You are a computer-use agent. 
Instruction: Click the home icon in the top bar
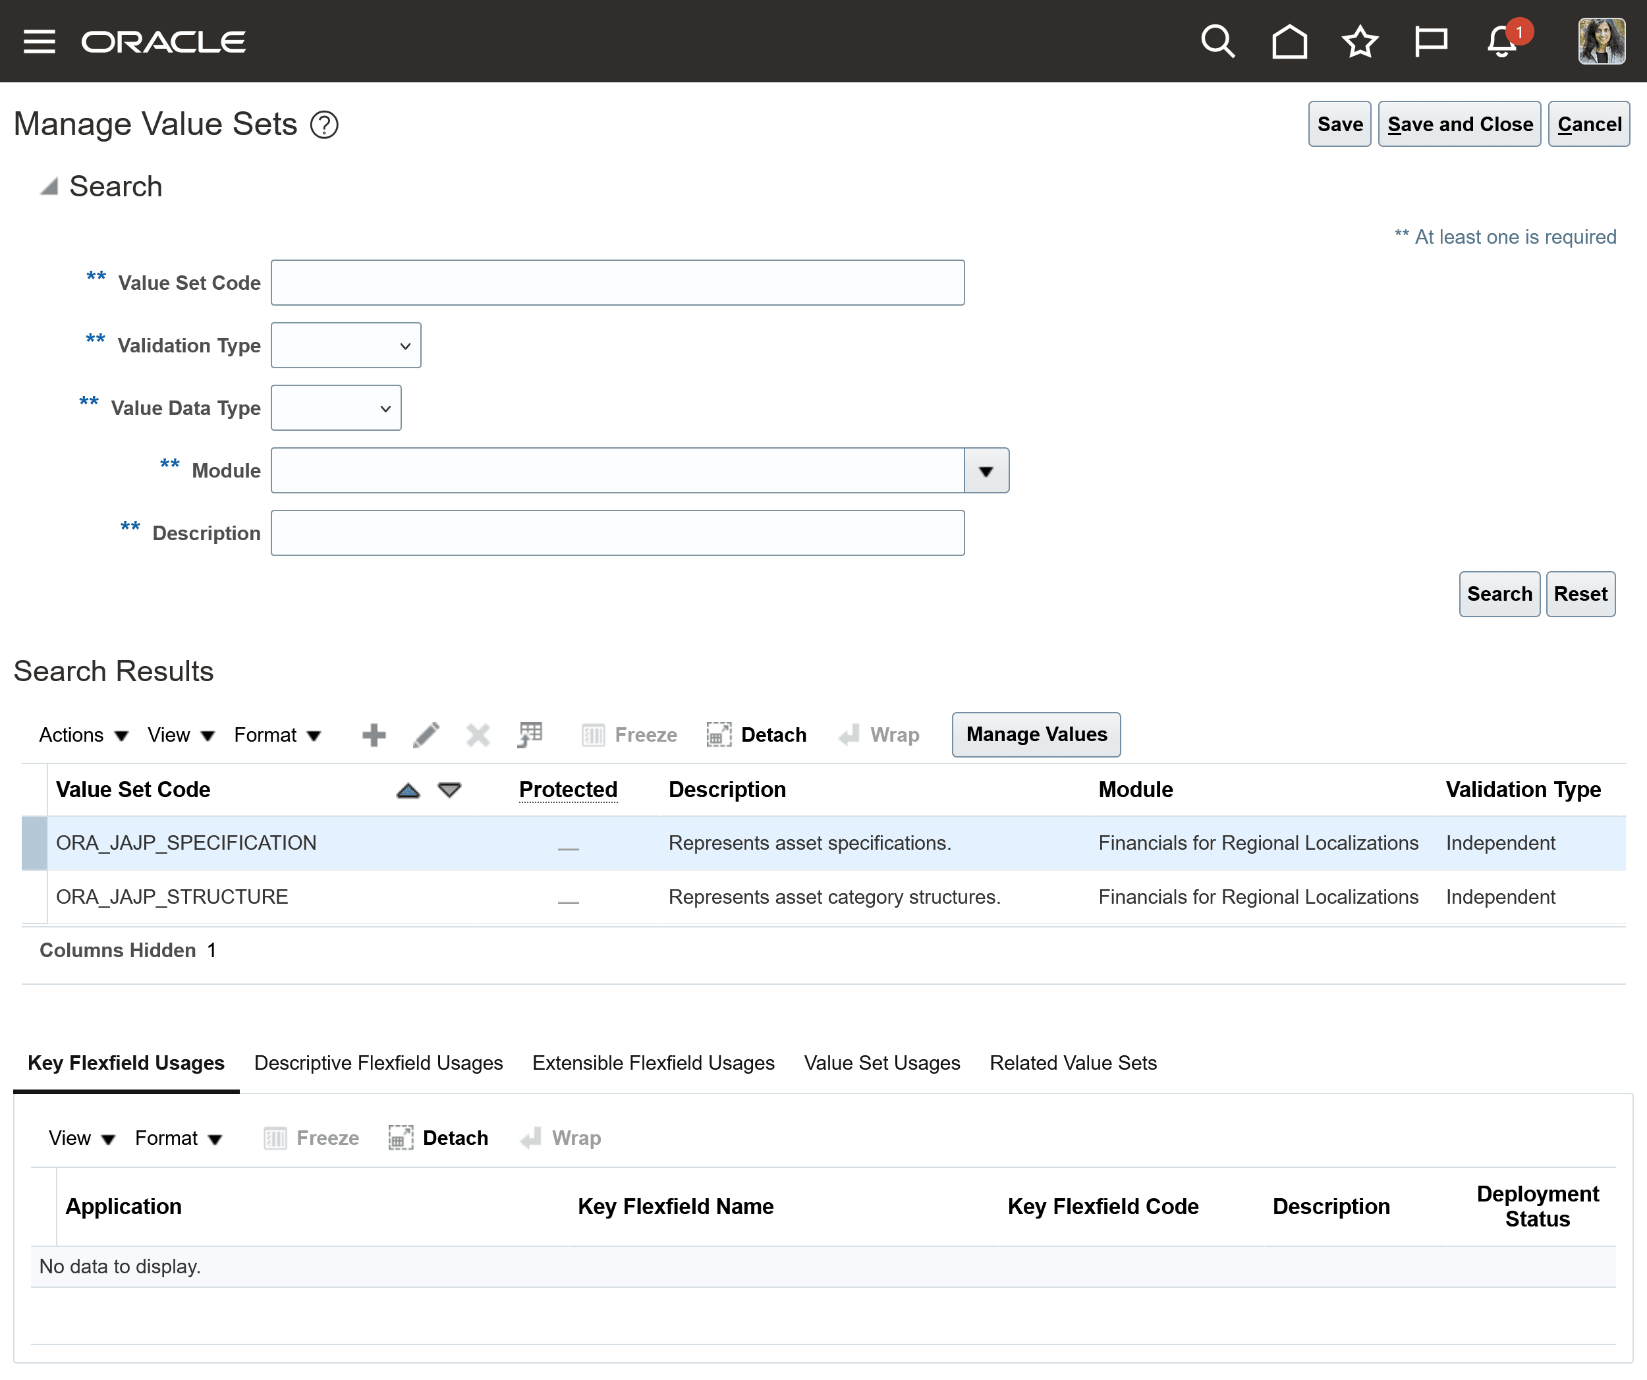[x=1289, y=41]
